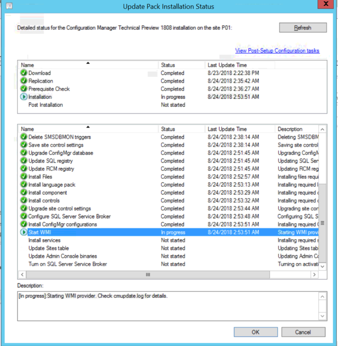Sort lower list by Last Update Time header
The image size is (338, 346).
(x=240, y=129)
